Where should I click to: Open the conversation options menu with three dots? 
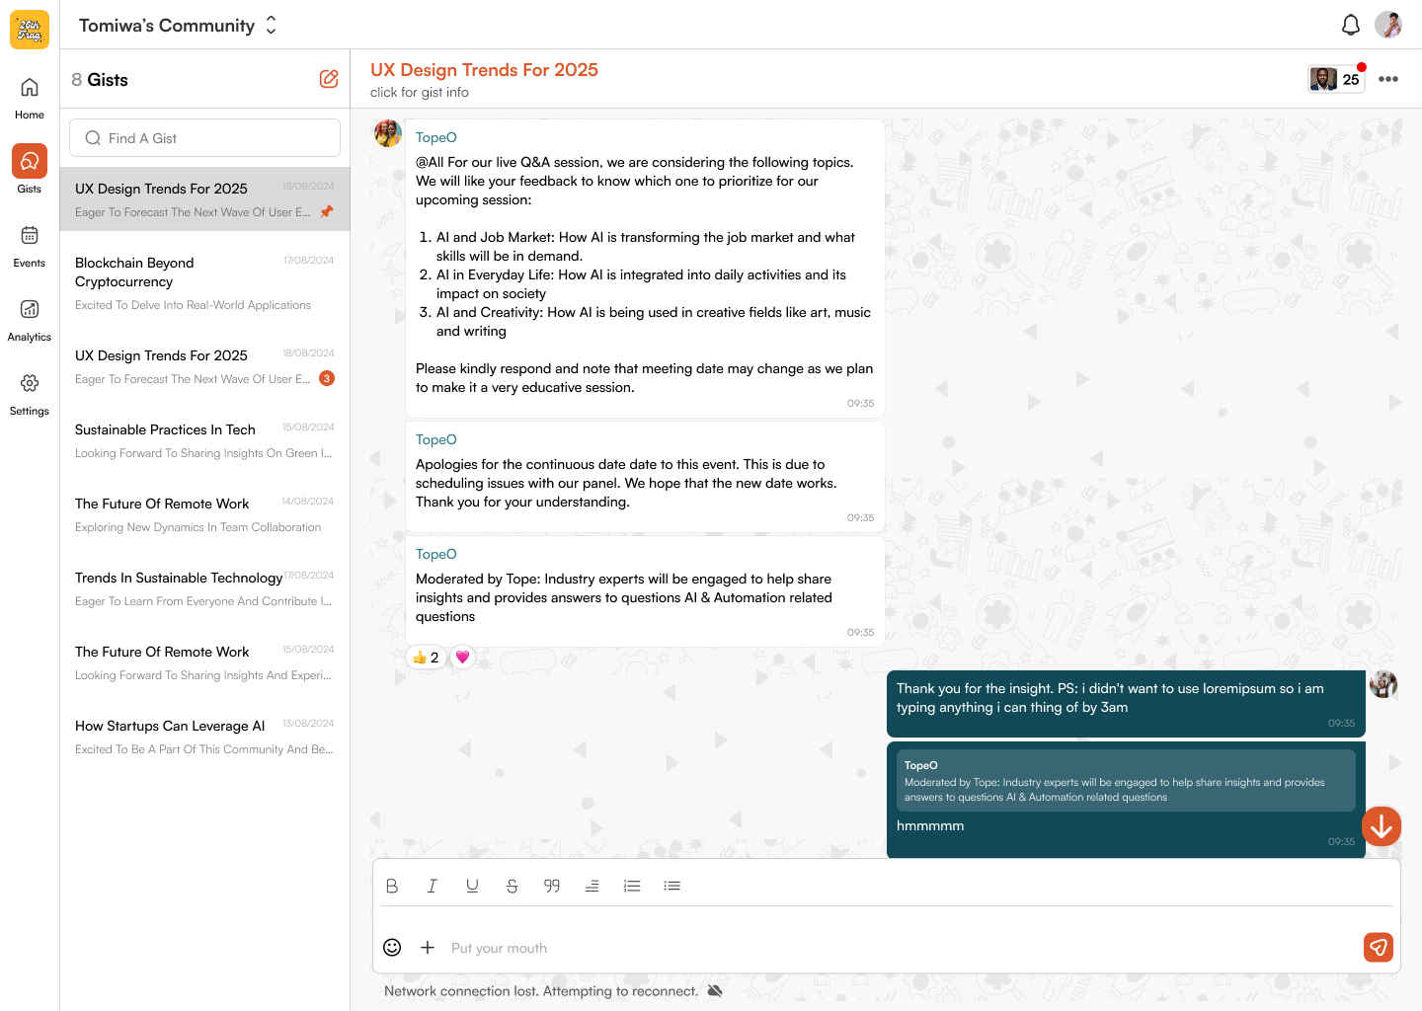pyautogui.click(x=1388, y=79)
